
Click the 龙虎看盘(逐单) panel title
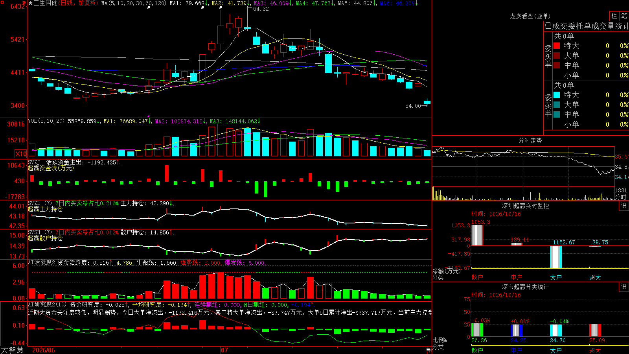tap(530, 16)
